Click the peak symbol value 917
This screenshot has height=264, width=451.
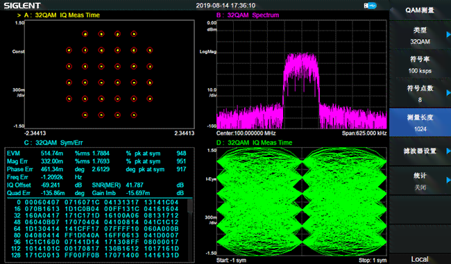tap(181, 170)
